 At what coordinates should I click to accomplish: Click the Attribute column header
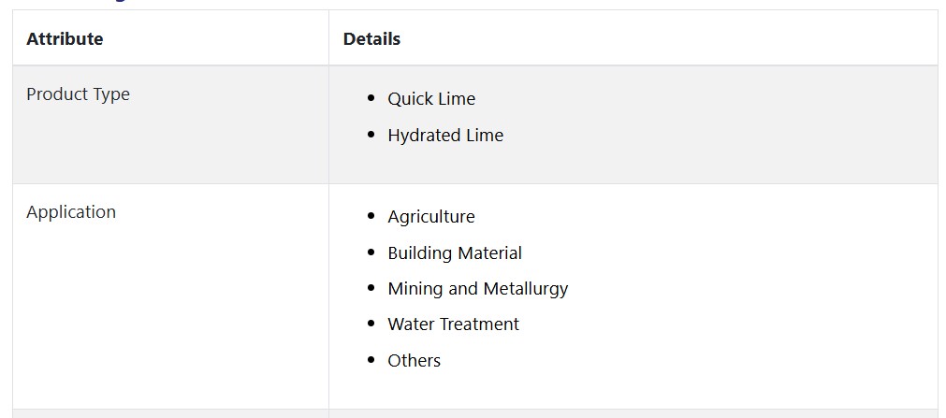coord(65,38)
